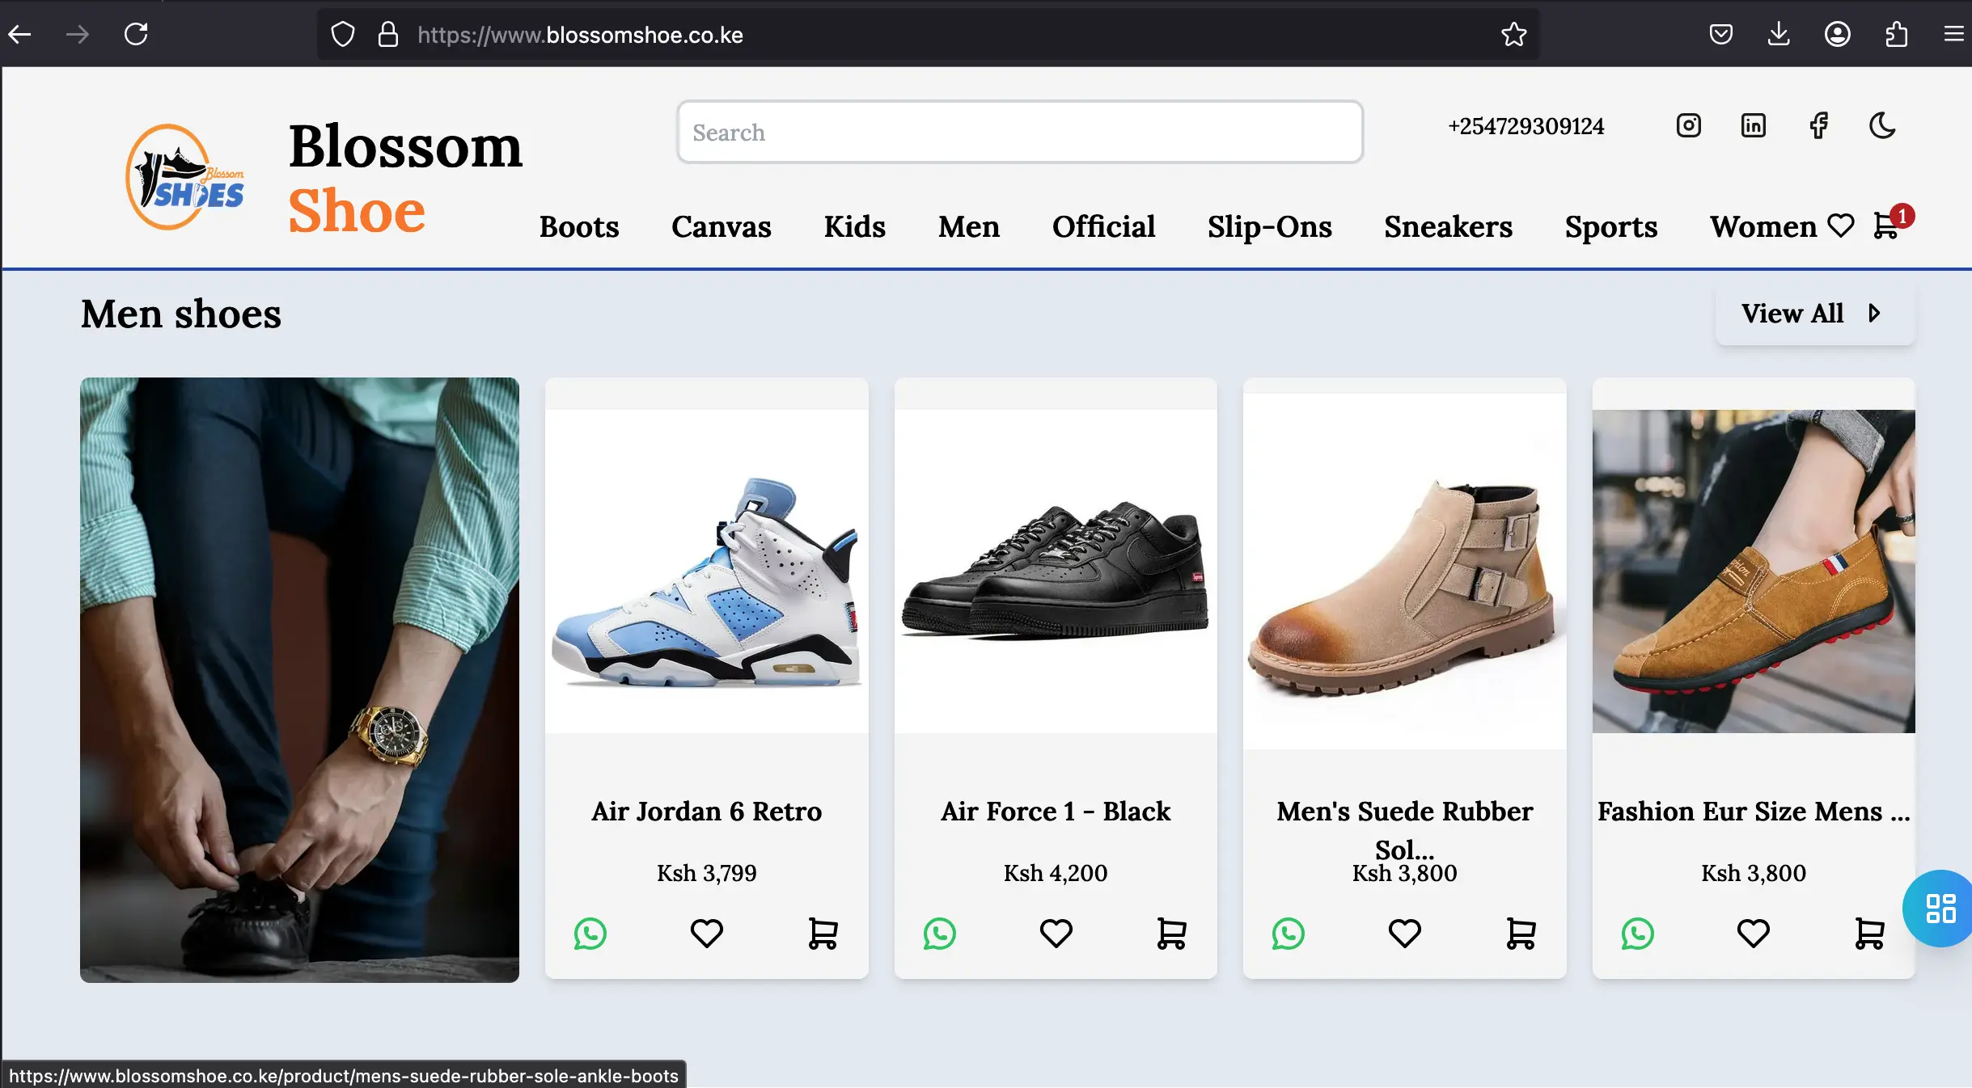
Task: Open the Official category
Action: tap(1103, 226)
